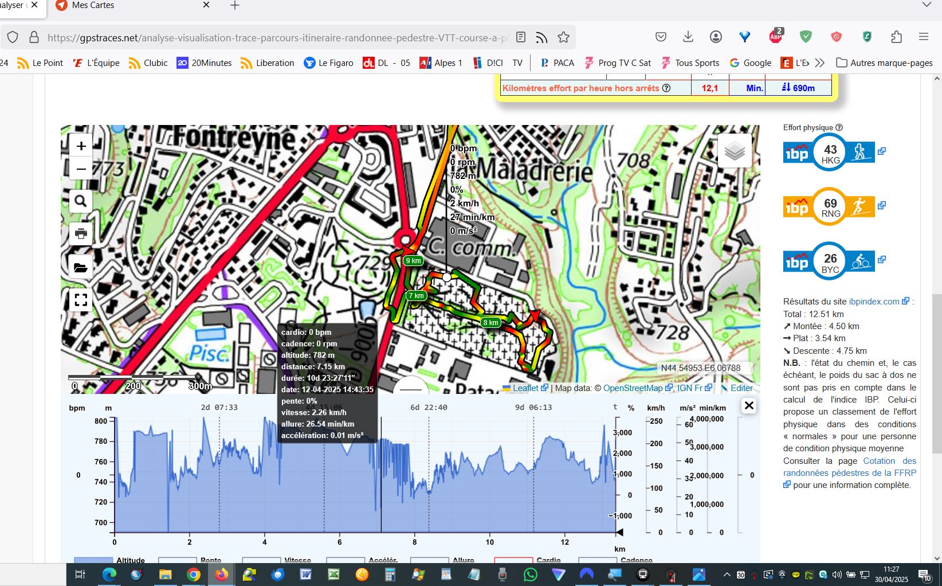The image size is (942, 586).
Task: Open the 20Minutes bookmark
Action: 205,63
